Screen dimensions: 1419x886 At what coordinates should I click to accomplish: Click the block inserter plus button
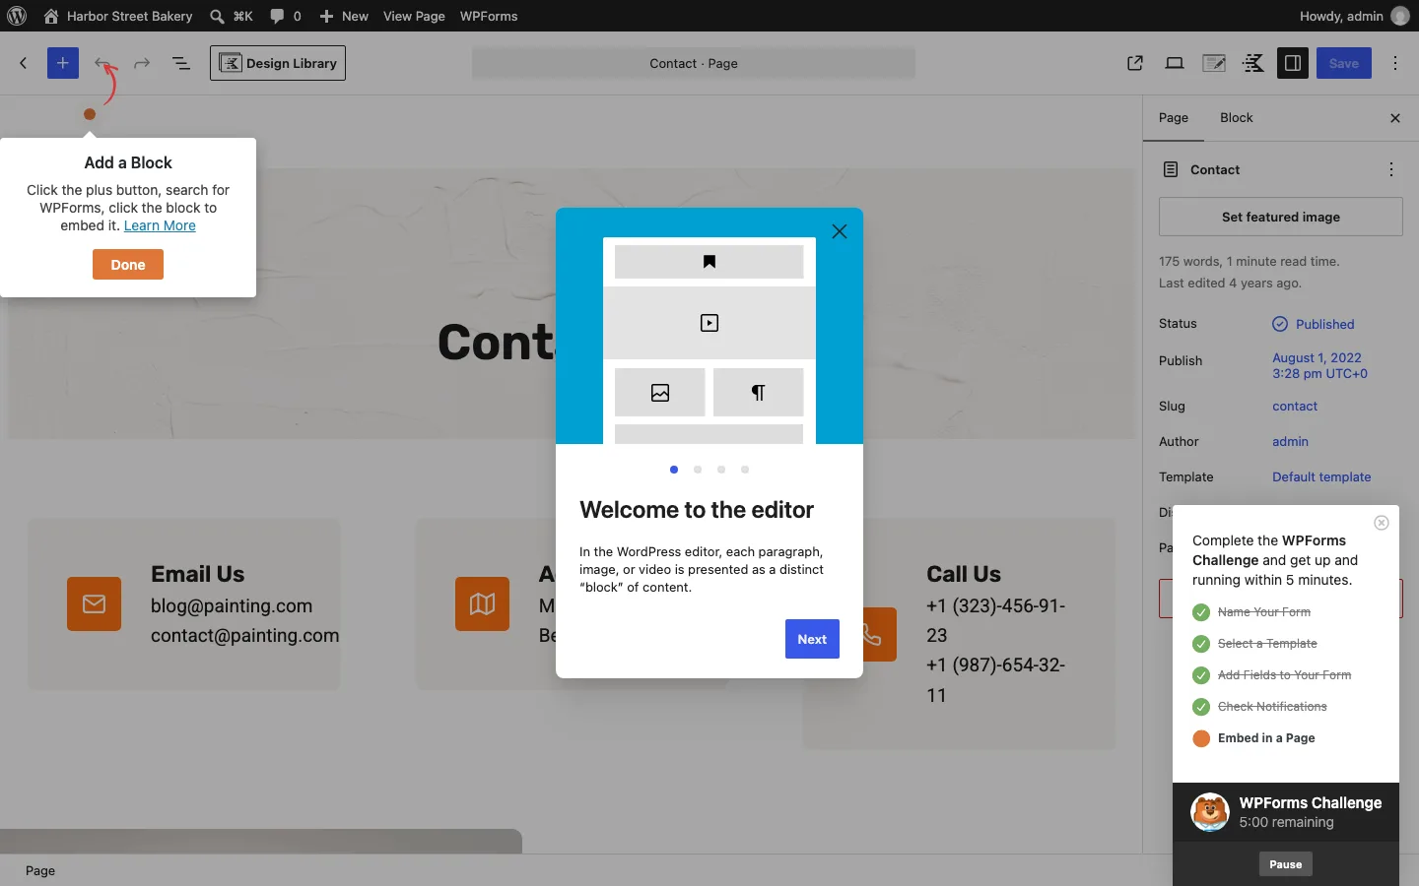click(63, 63)
